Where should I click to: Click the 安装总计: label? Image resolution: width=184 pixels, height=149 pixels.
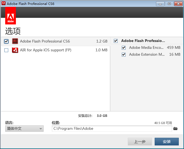(x=85, y=116)
